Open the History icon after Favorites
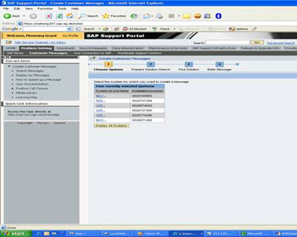The height and width of the screenshot is (237, 297). point(134,16)
